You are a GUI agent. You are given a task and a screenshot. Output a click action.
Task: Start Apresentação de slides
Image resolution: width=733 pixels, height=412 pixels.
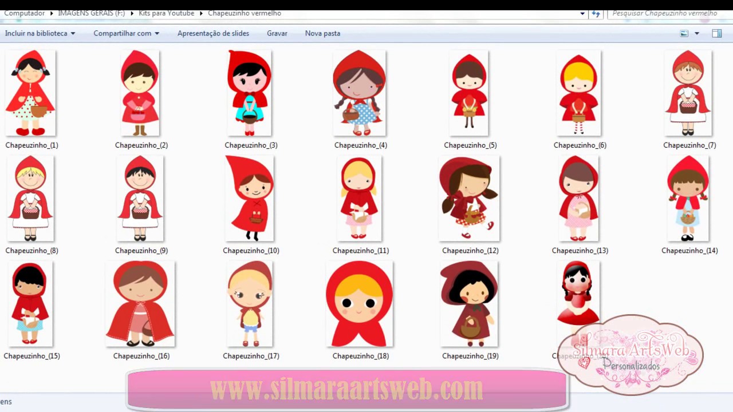[213, 33]
